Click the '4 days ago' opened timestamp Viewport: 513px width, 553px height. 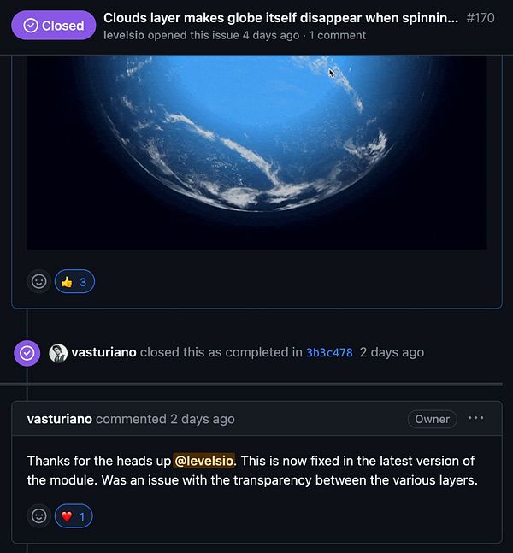point(271,36)
